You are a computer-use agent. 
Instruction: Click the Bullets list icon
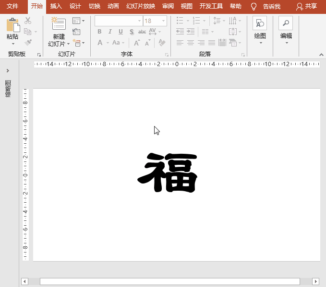coord(180,21)
